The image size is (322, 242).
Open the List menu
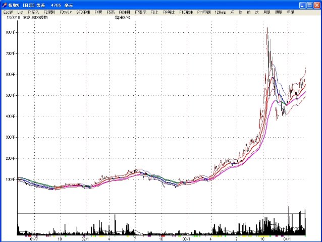[x=20, y=11]
